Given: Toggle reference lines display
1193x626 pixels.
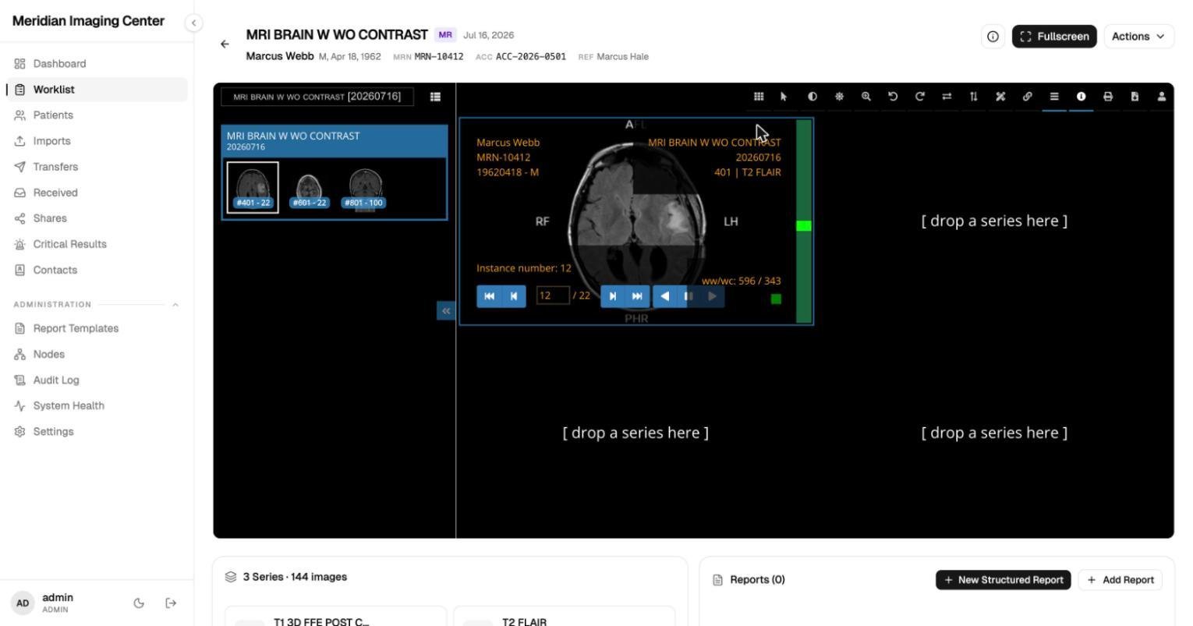Looking at the screenshot, I should (x=1054, y=97).
